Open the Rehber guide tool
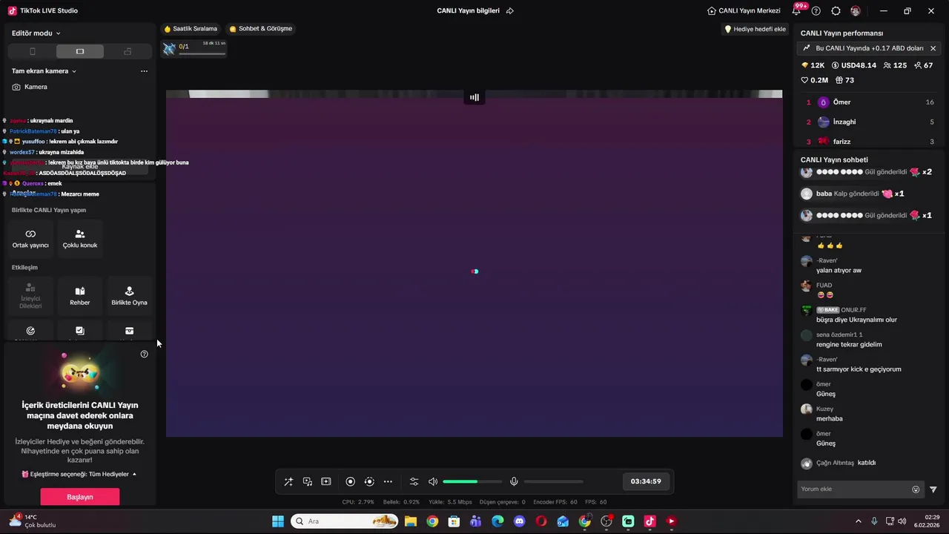This screenshot has height=534, width=949. click(x=80, y=295)
